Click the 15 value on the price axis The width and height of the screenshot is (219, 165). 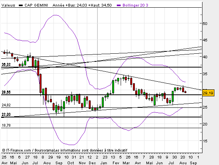205,141
